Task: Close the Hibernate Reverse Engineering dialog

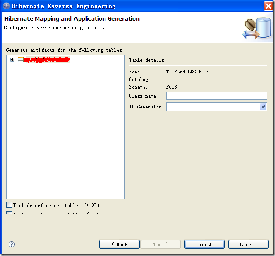Action: click(x=268, y=6)
